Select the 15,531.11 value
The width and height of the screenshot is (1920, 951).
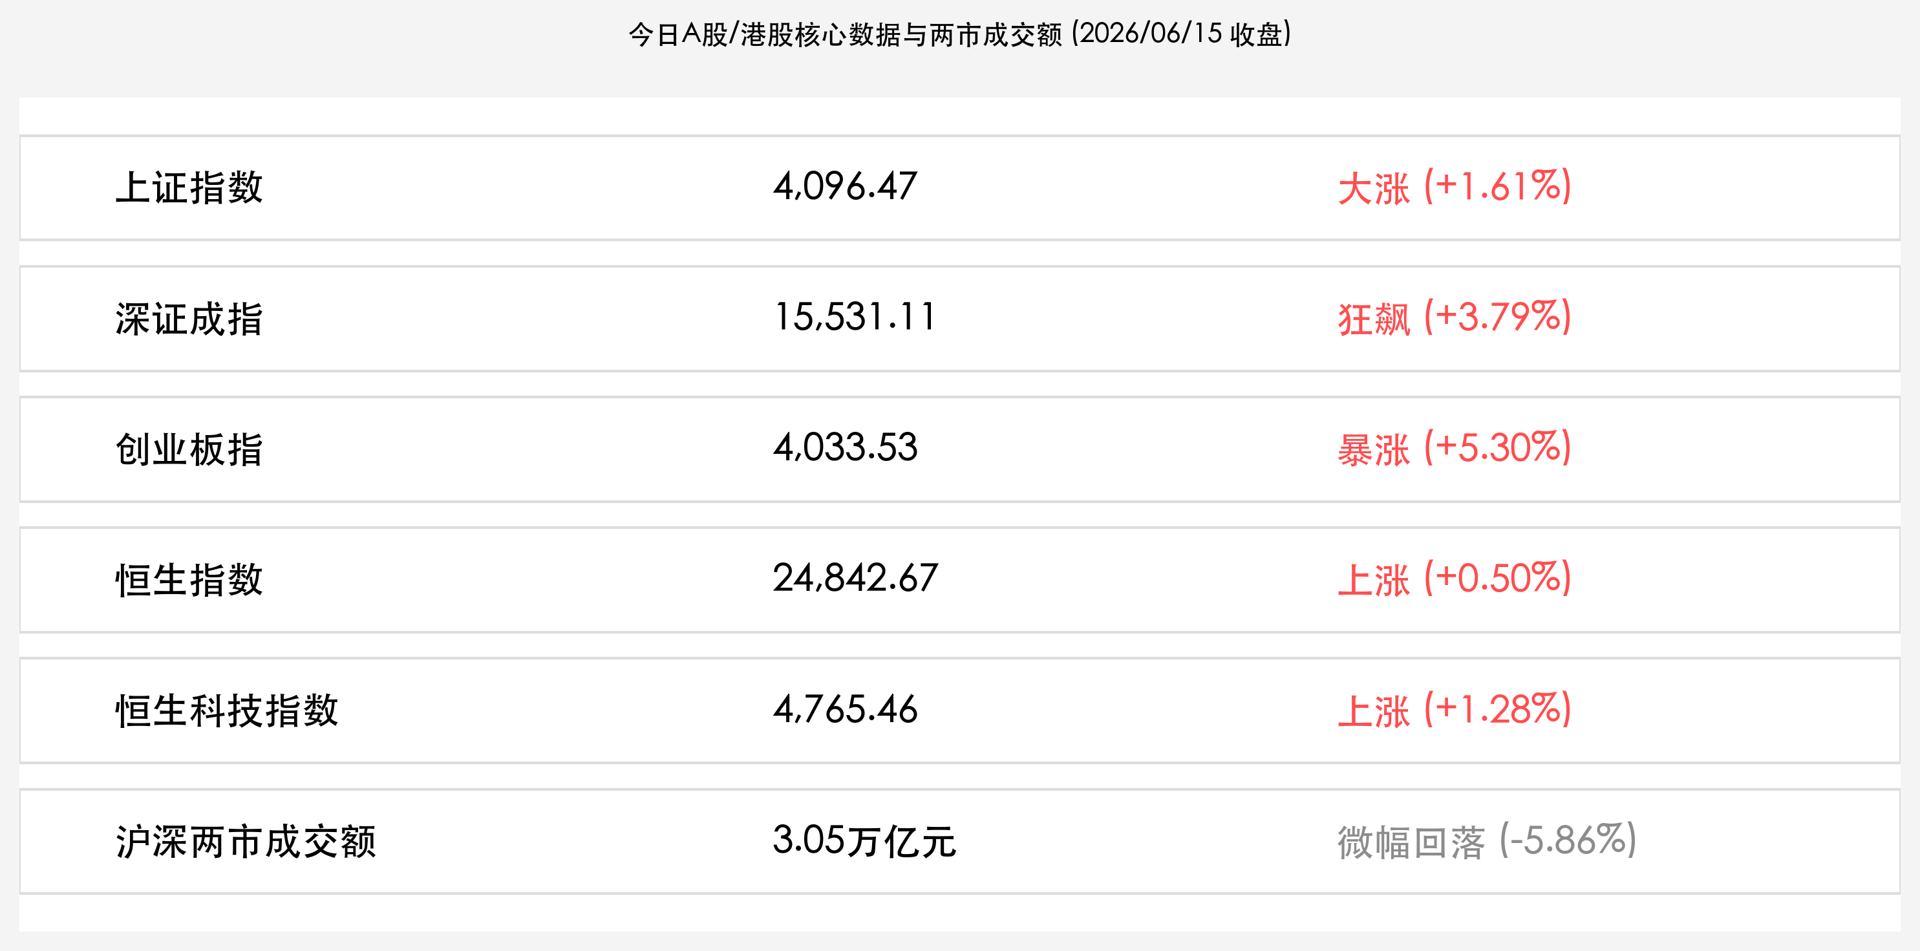point(854,317)
